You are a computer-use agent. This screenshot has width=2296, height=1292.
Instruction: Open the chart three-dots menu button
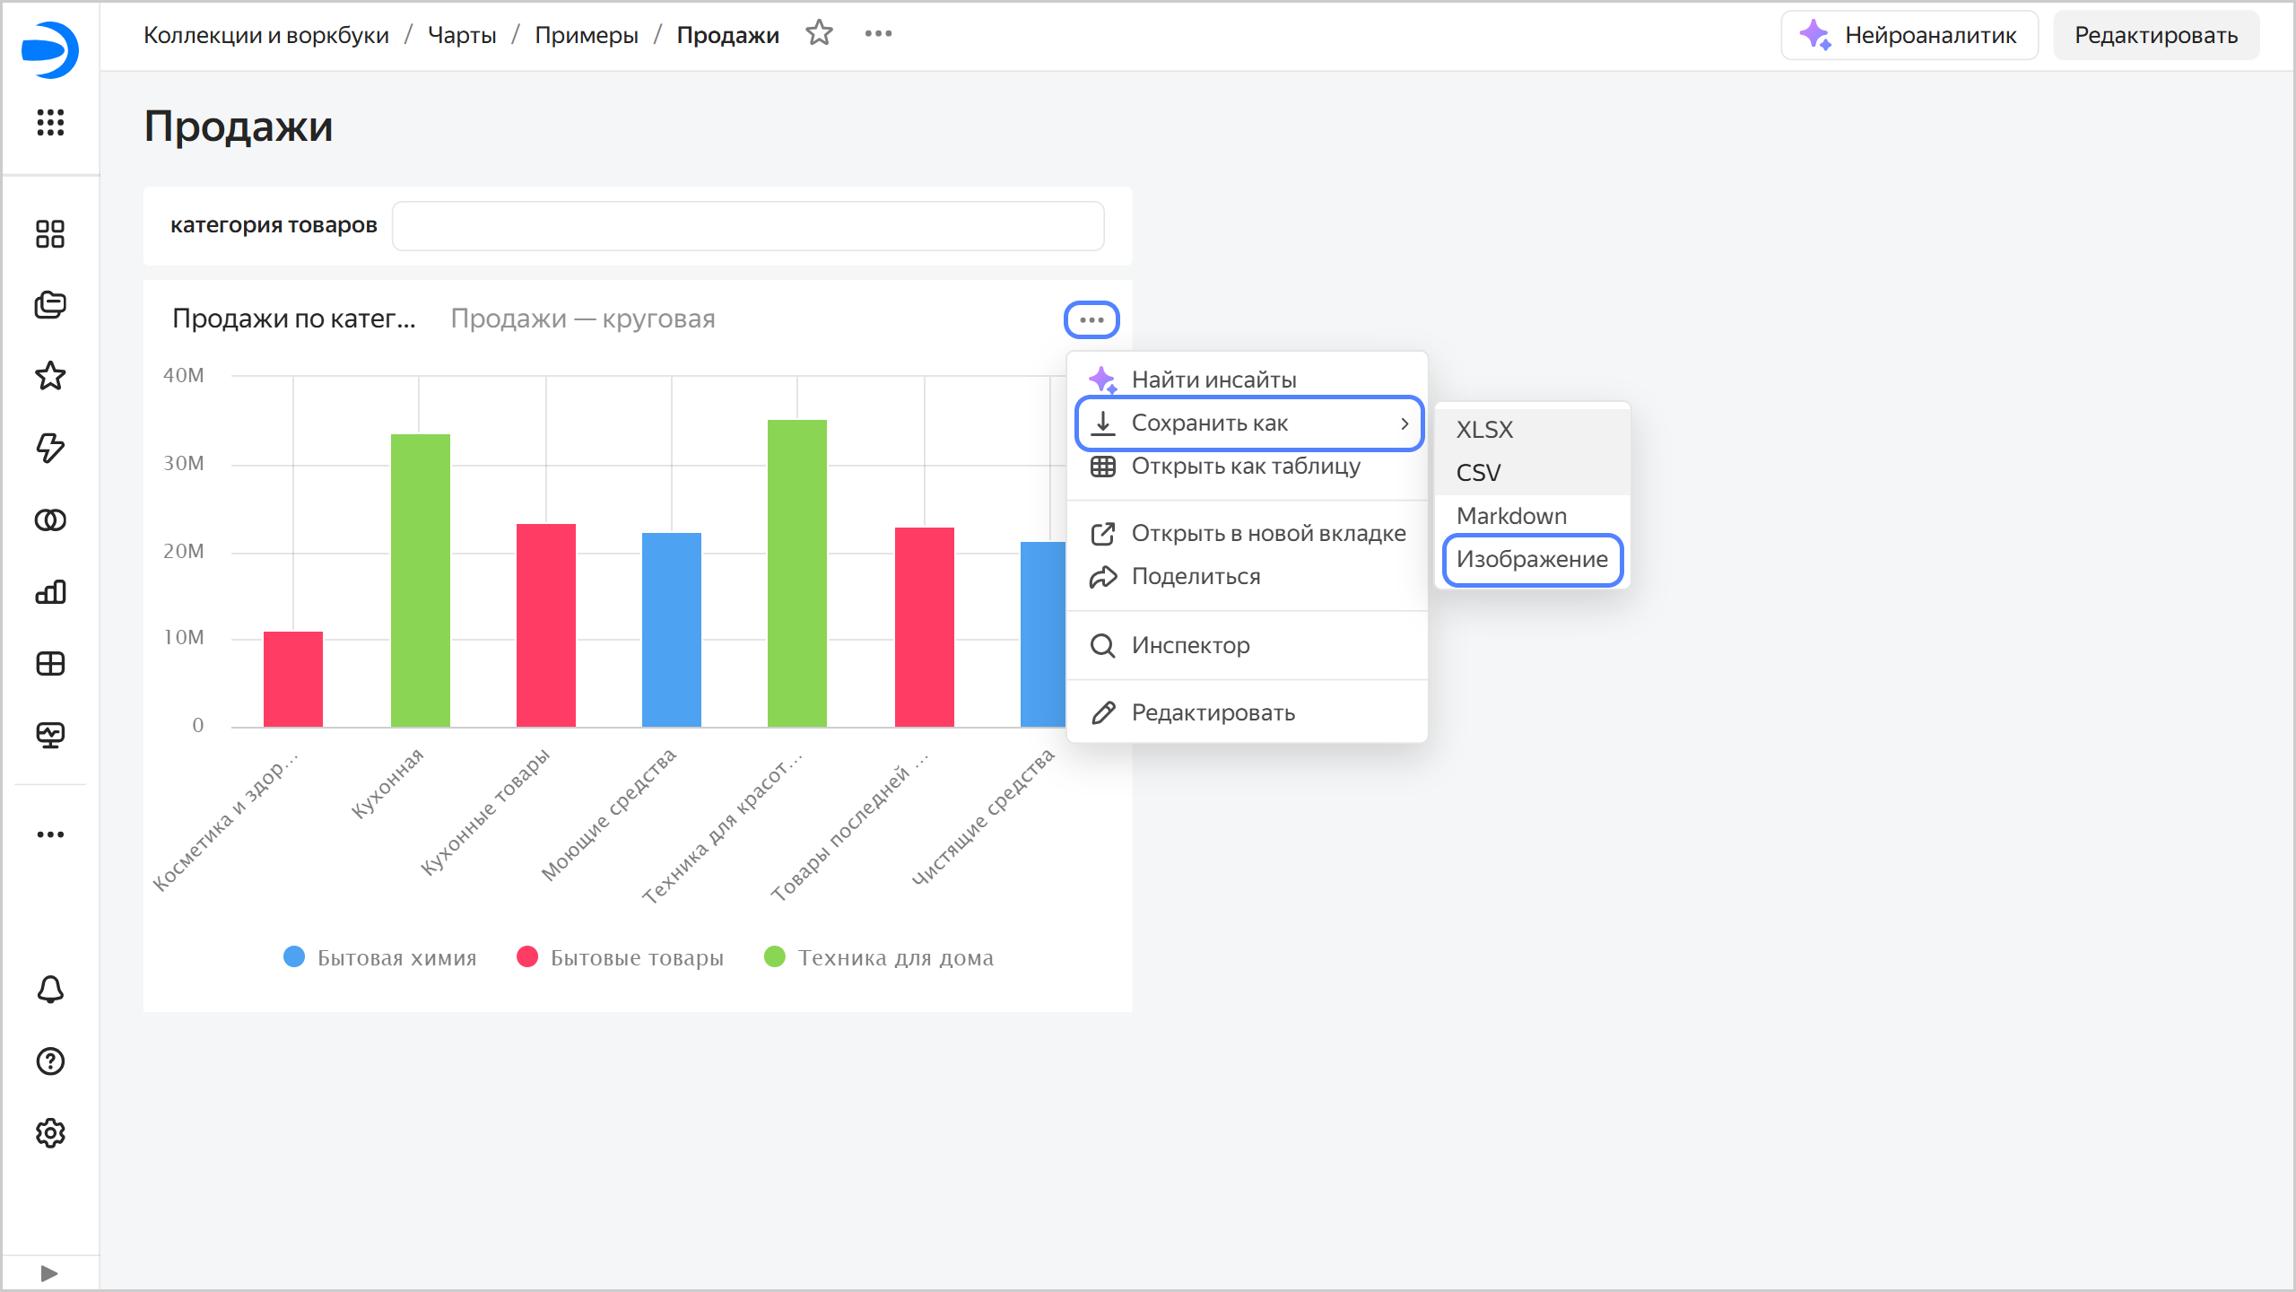[x=1091, y=320]
